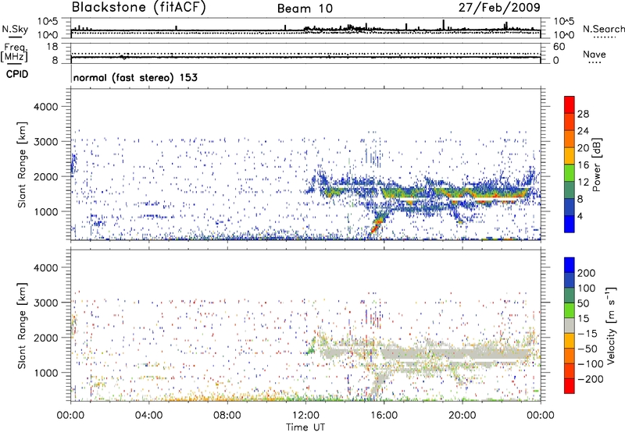Click the 'Blackstone (fitACF)' plot title
The image size is (625, 432).
tap(139, 7)
